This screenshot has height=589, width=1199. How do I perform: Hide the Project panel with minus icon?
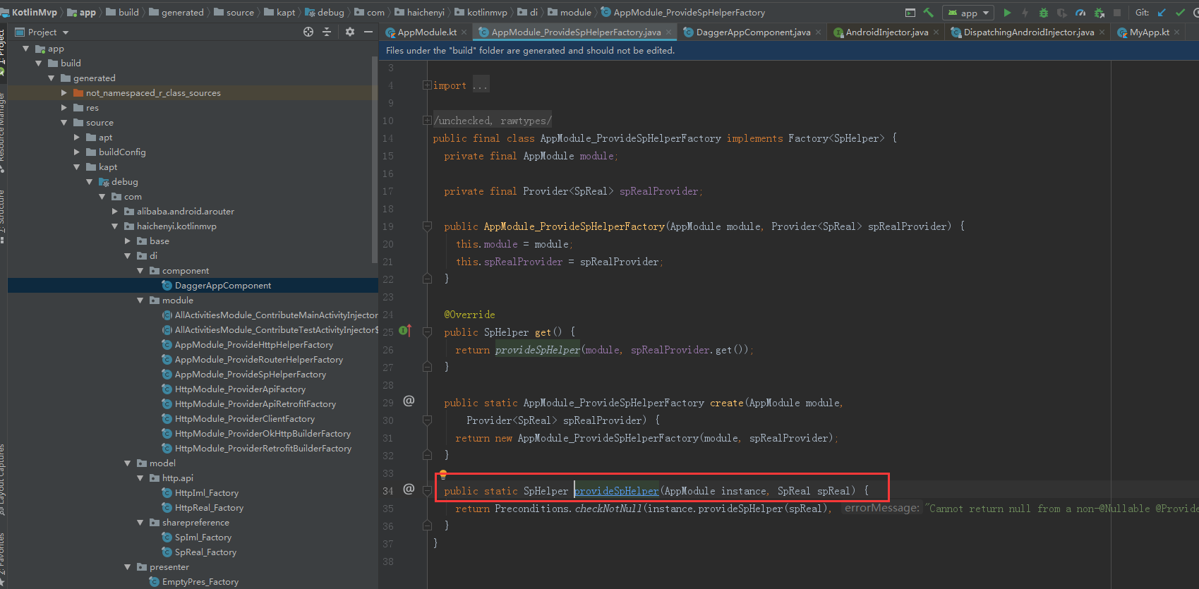coord(368,32)
